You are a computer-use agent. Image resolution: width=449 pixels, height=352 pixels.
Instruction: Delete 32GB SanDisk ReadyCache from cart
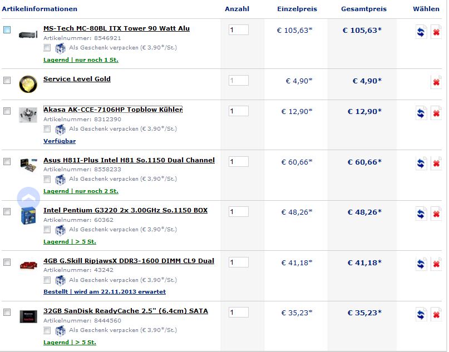point(436,315)
